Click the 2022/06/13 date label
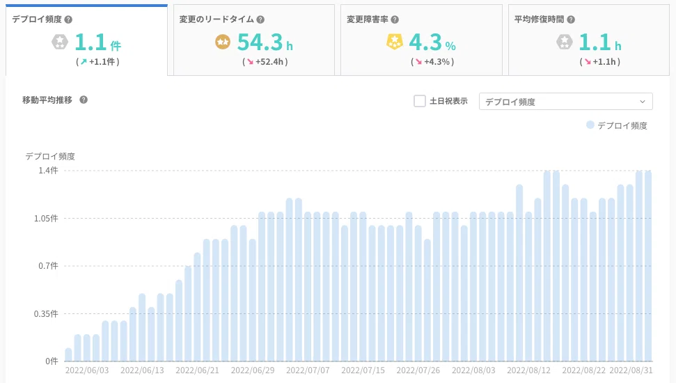The height and width of the screenshot is (383, 676). [142, 370]
